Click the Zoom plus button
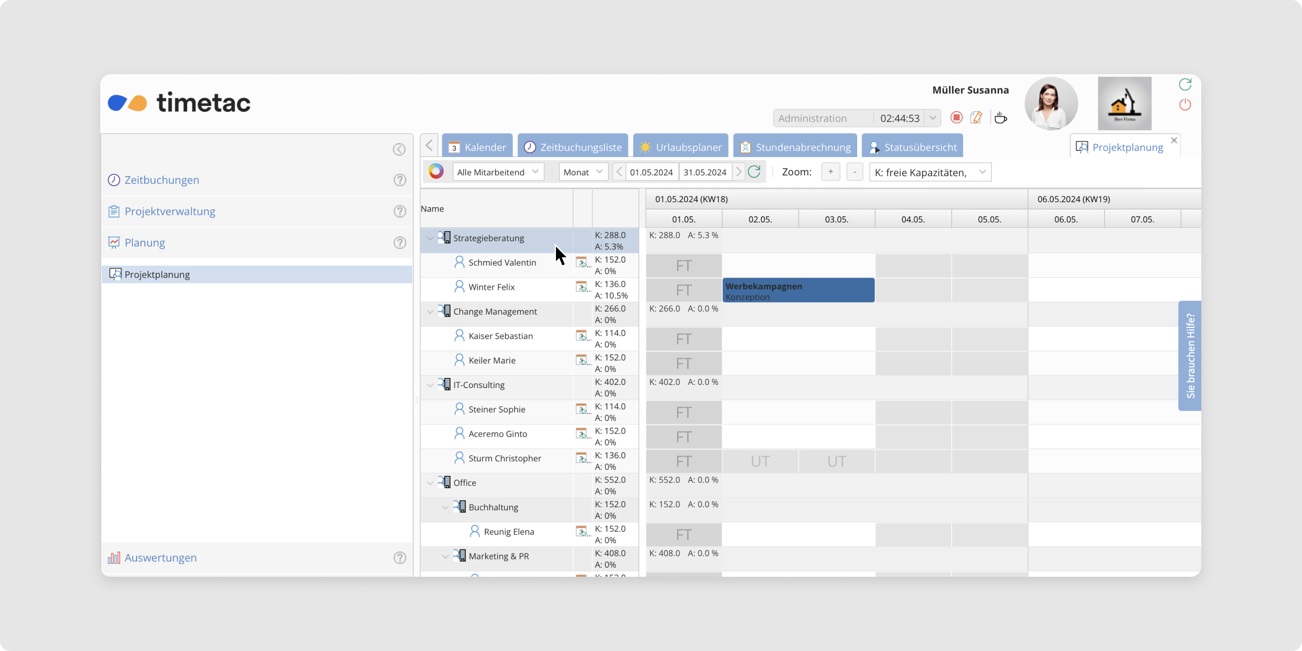Viewport: 1302px width, 651px height. coord(830,172)
